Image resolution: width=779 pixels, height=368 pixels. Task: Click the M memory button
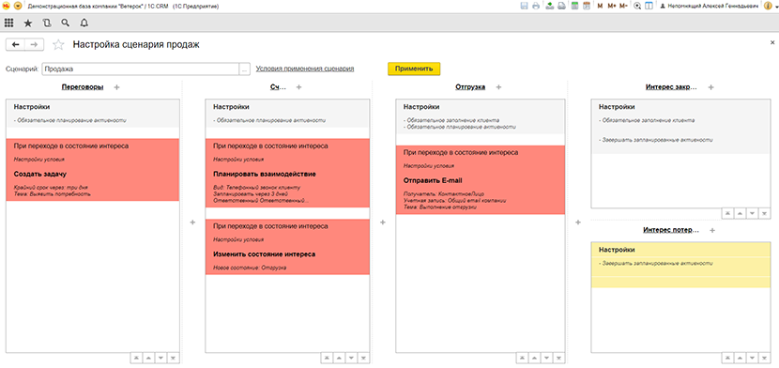[x=600, y=7]
